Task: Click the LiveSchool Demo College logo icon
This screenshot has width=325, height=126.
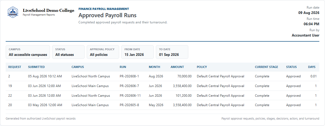Action: (13, 12)
